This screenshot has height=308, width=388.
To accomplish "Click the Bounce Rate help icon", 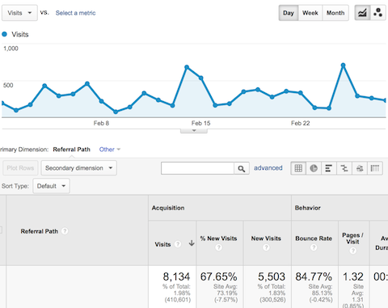I will pos(314,247).
